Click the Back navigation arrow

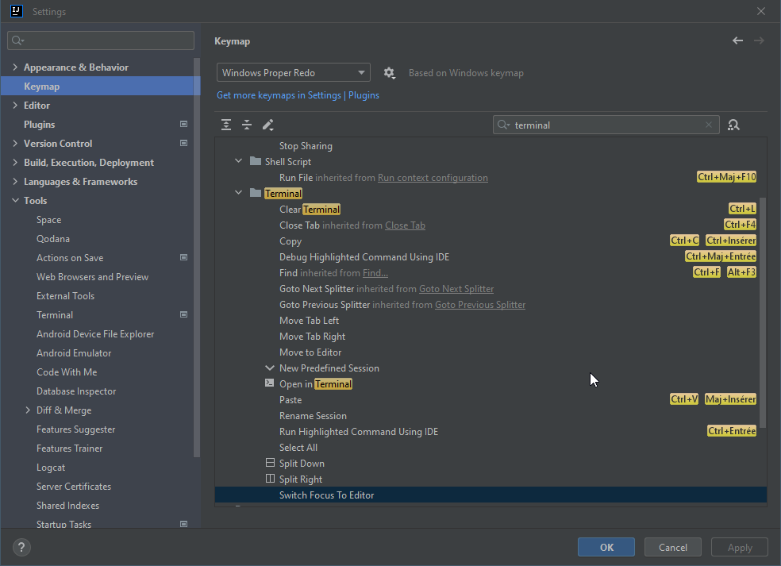point(737,40)
